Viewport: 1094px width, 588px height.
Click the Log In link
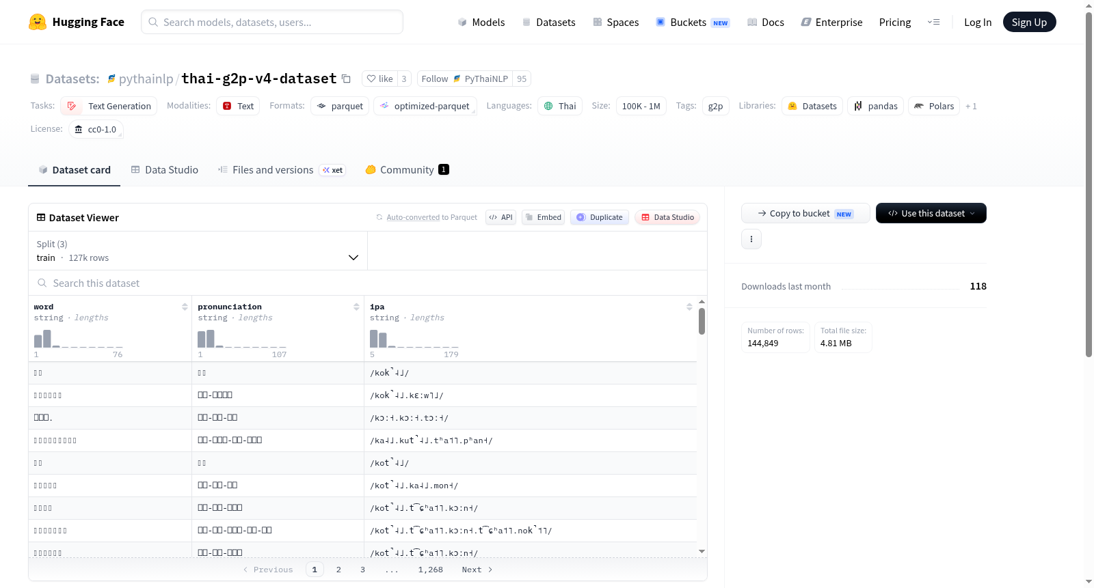tap(978, 22)
